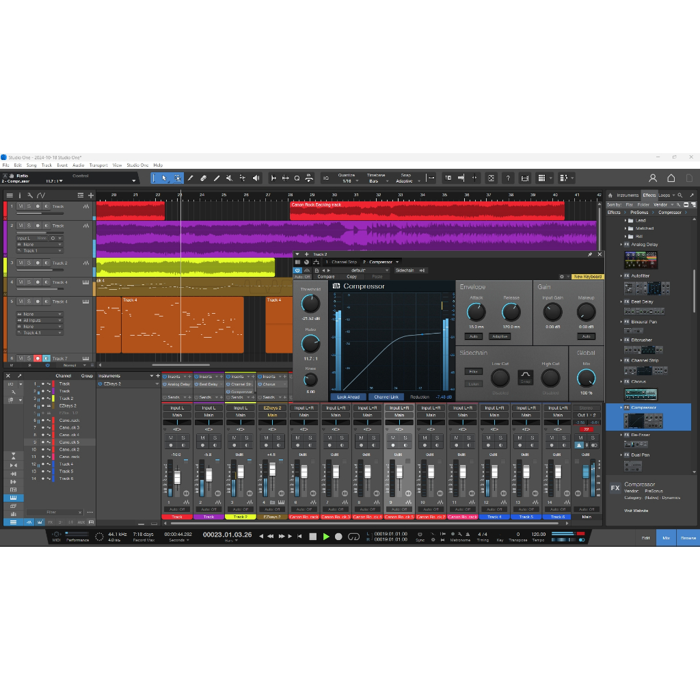The width and height of the screenshot is (700, 700).
Task: Click the Threshold knob in Compressor
Action: coord(310,304)
